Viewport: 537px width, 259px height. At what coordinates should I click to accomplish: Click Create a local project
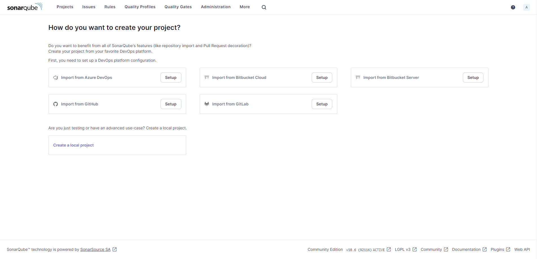point(73,145)
